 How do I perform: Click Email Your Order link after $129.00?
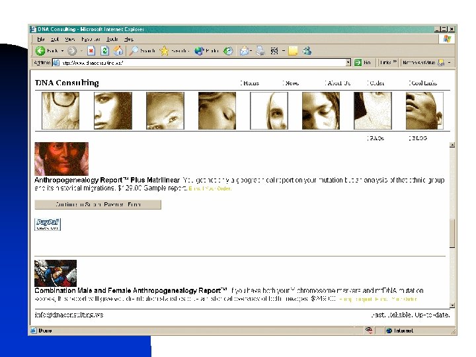pos(210,188)
